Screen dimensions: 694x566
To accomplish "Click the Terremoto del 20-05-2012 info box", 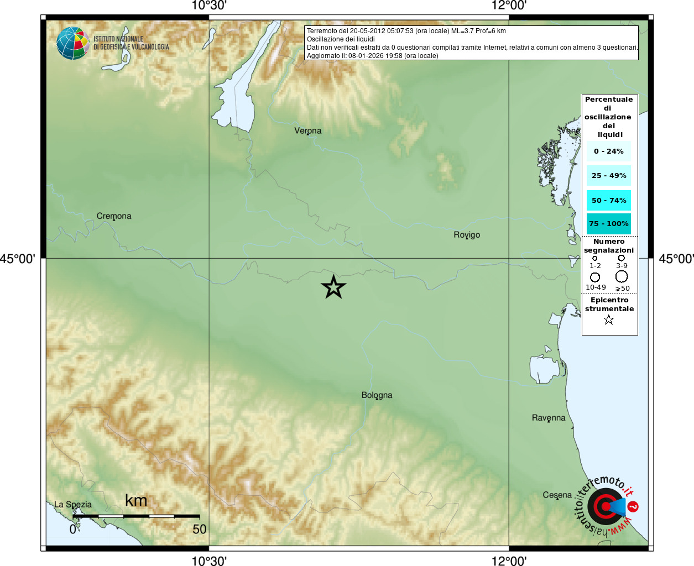I will (472, 43).
